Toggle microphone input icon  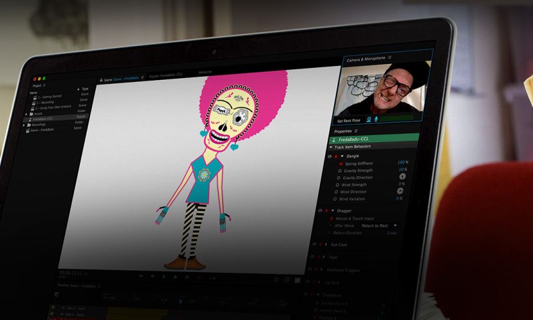pos(376,119)
